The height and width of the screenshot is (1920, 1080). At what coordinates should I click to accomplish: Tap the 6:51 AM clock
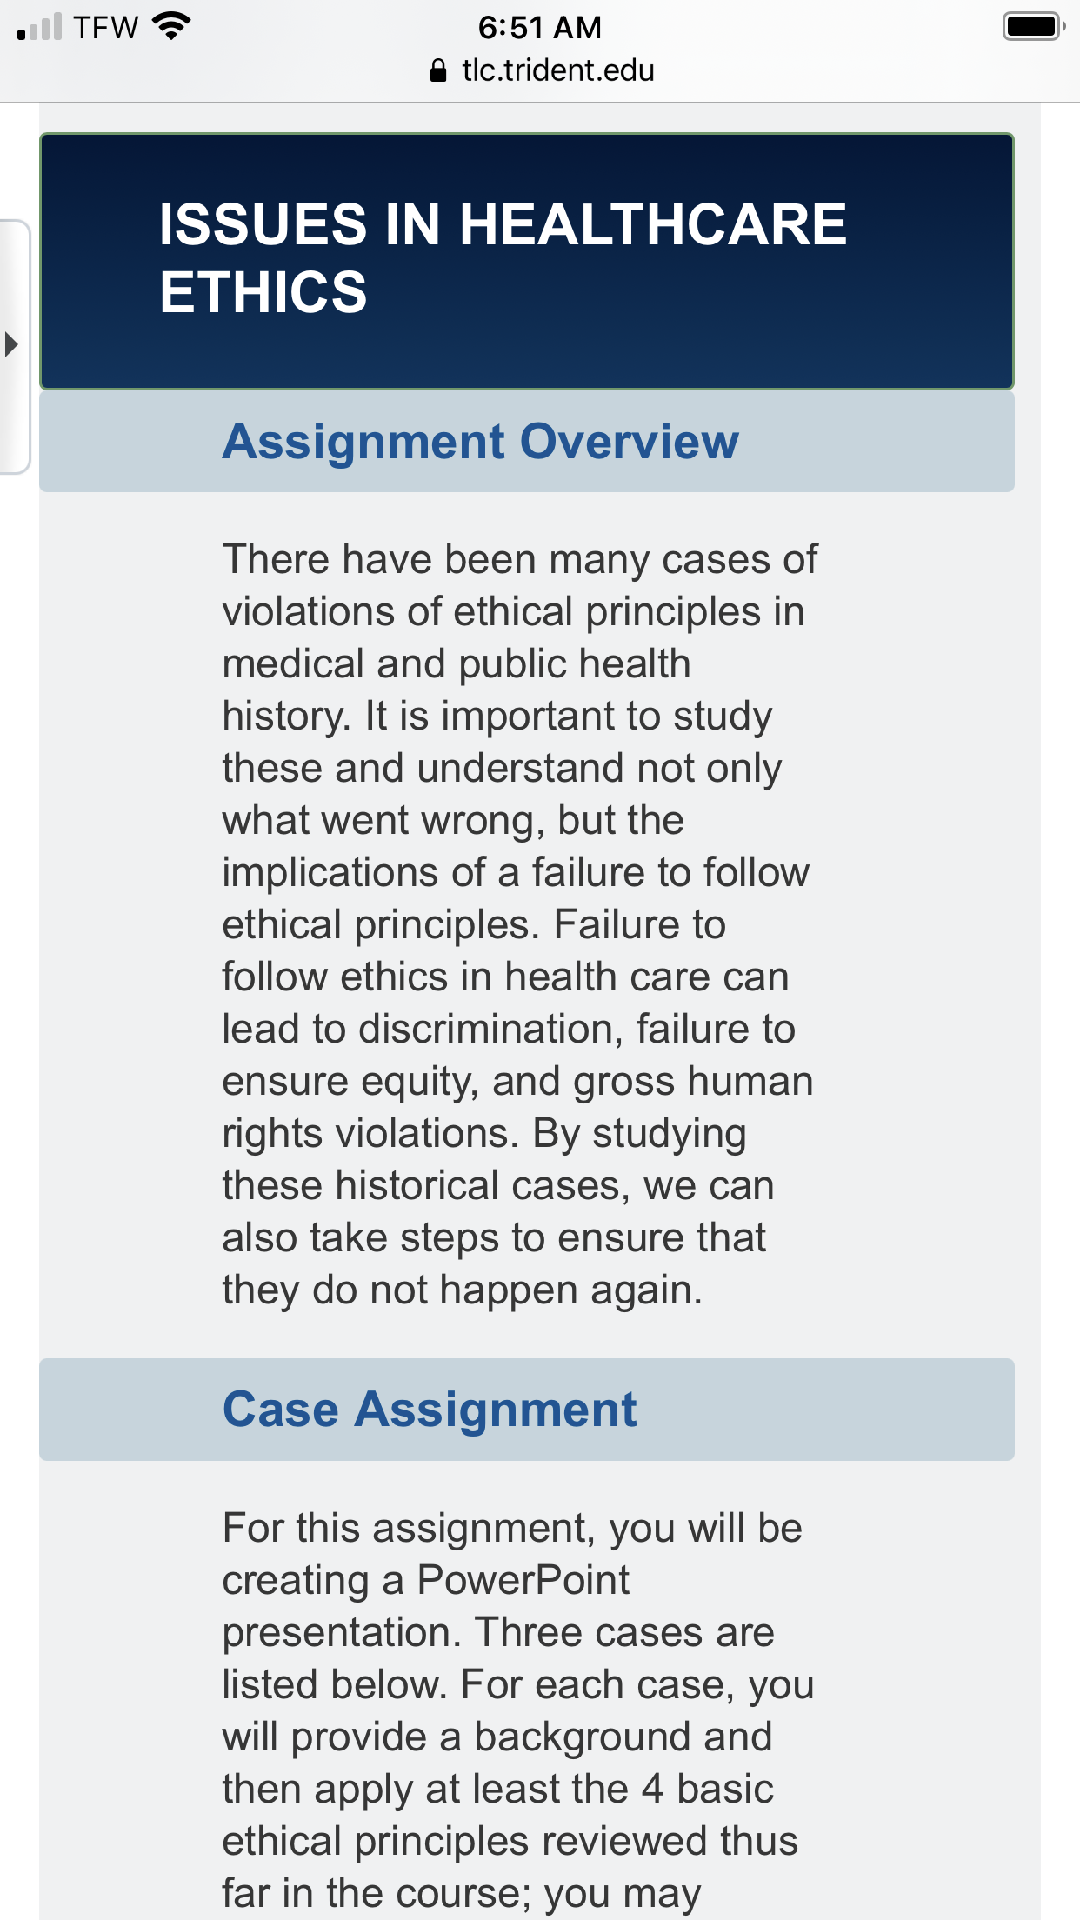[x=540, y=27]
